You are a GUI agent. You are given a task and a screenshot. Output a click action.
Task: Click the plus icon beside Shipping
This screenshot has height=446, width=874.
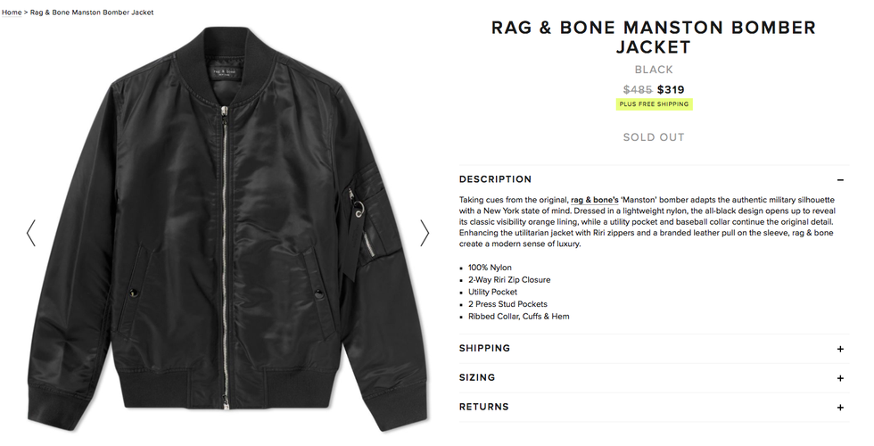tap(840, 349)
